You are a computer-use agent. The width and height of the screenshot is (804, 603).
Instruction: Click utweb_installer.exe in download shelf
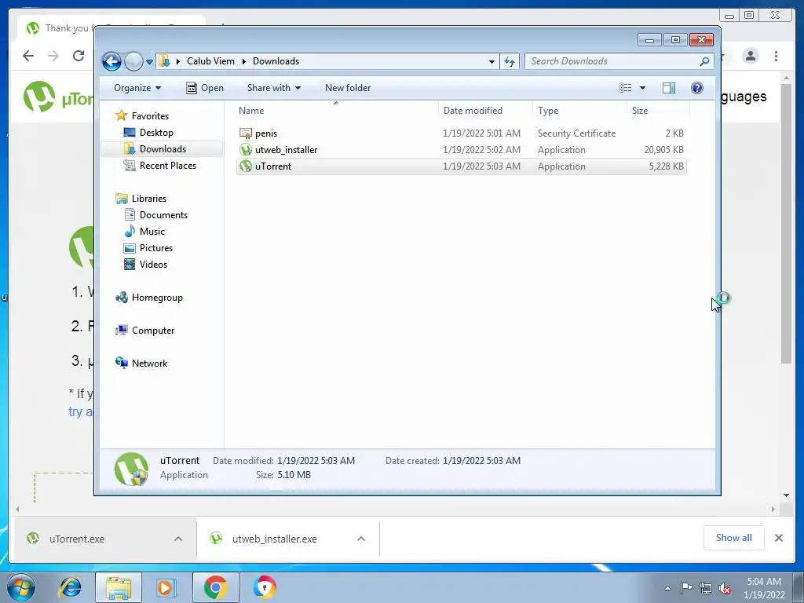274,539
